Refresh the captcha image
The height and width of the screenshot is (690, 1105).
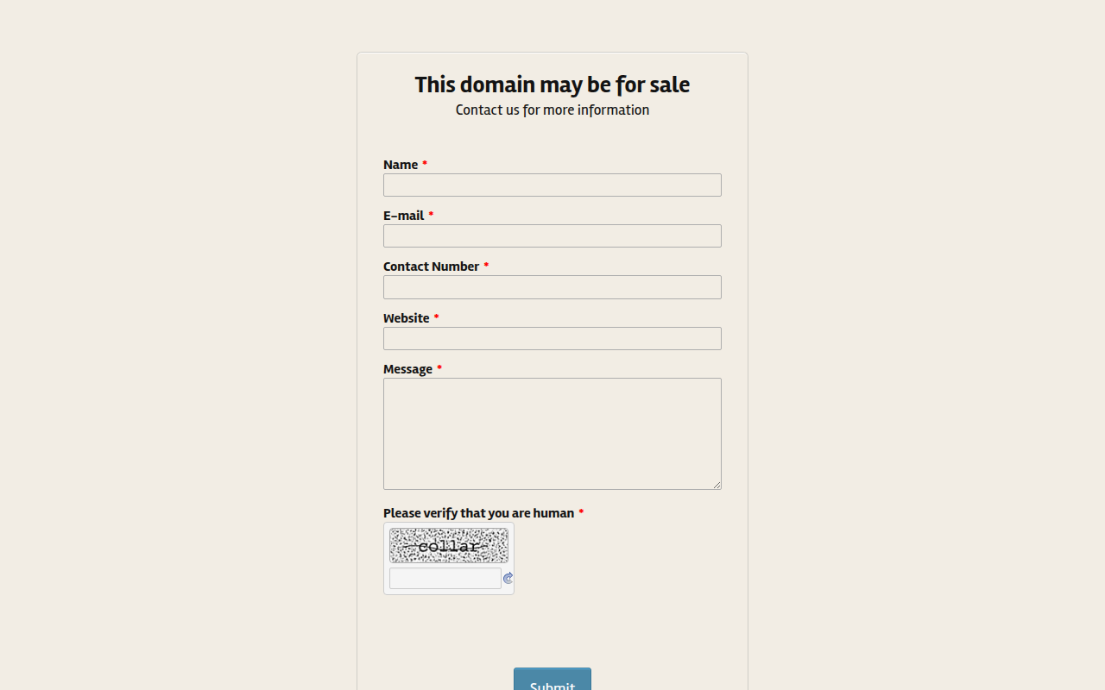click(508, 579)
